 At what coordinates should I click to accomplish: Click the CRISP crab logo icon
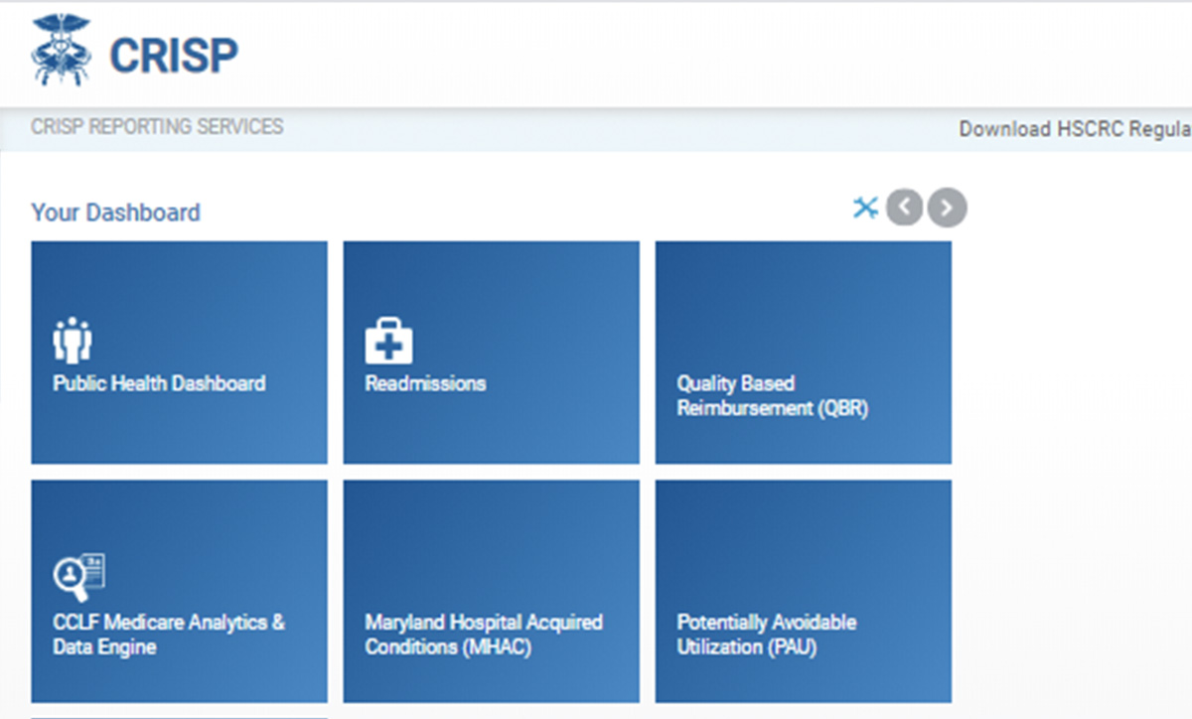[x=62, y=51]
